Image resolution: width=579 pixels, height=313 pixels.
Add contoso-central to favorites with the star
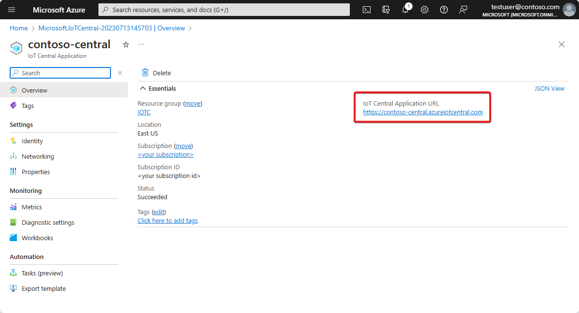(x=125, y=44)
